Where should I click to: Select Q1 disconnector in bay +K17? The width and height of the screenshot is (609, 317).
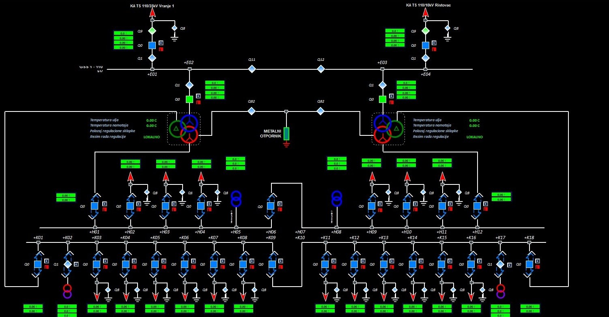(500, 264)
